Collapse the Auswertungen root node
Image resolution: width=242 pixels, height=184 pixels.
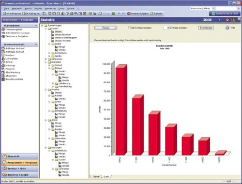click(x=42, y=26)
